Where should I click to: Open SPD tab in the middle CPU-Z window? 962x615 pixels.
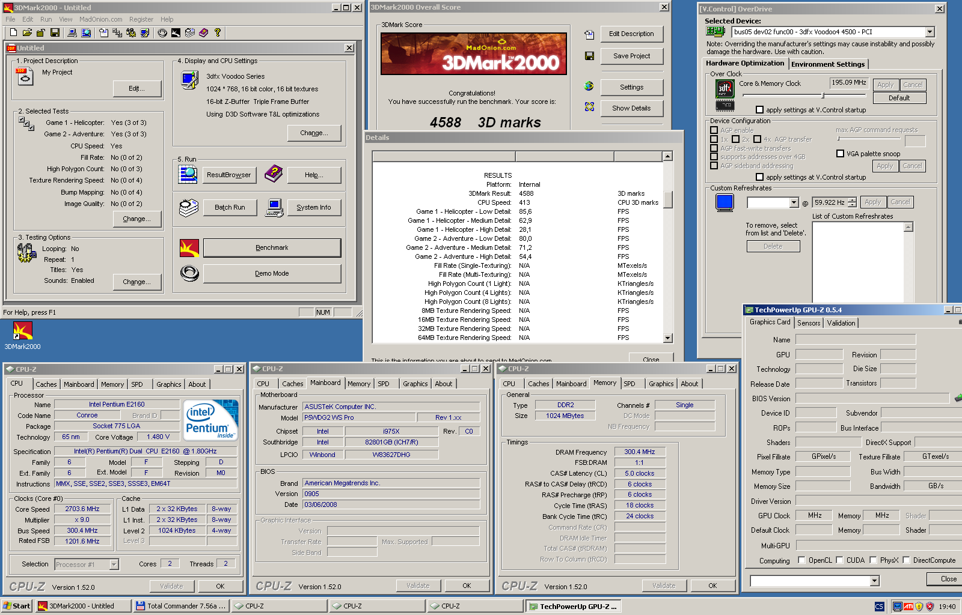coord(384,384)
